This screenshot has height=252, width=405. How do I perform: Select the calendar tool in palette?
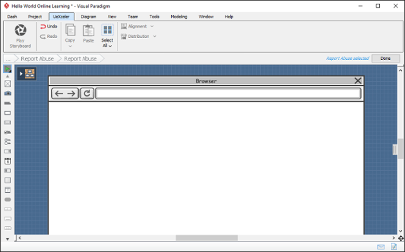point(8,161)
